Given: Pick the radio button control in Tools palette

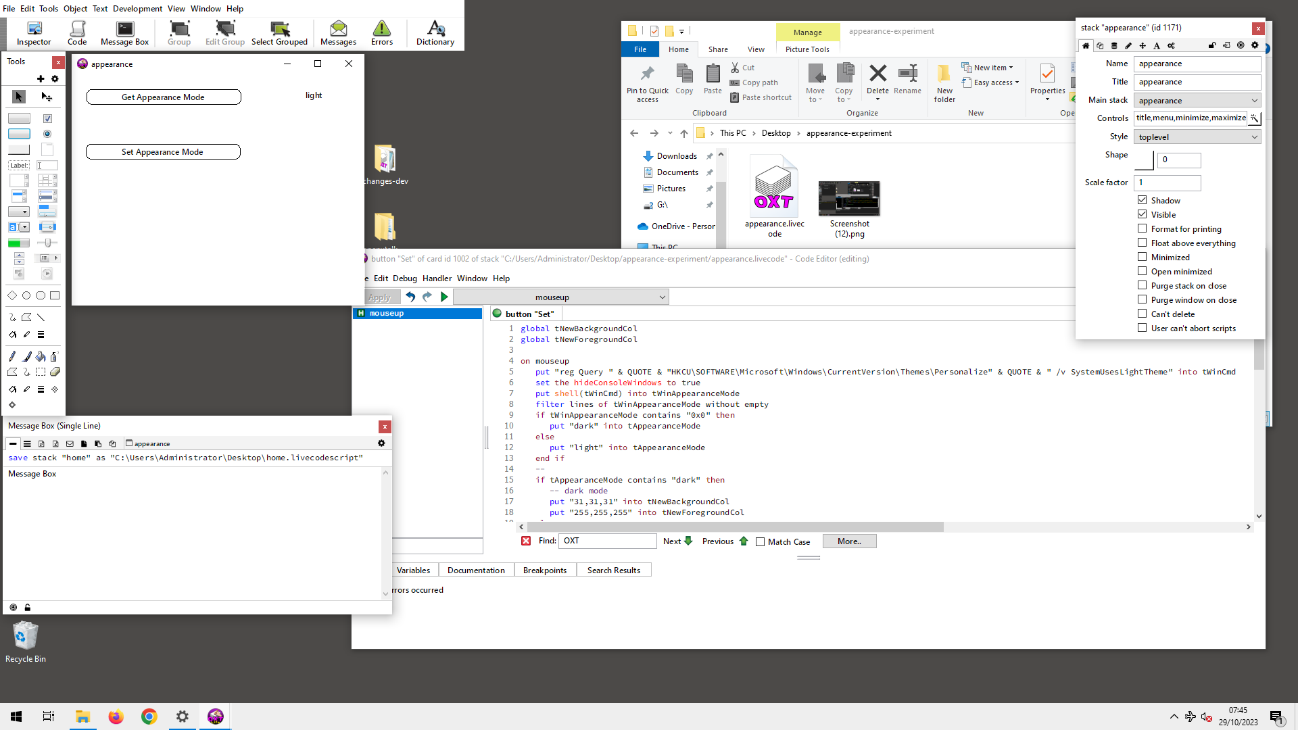Looking at the screenshot, I should 47,134.
